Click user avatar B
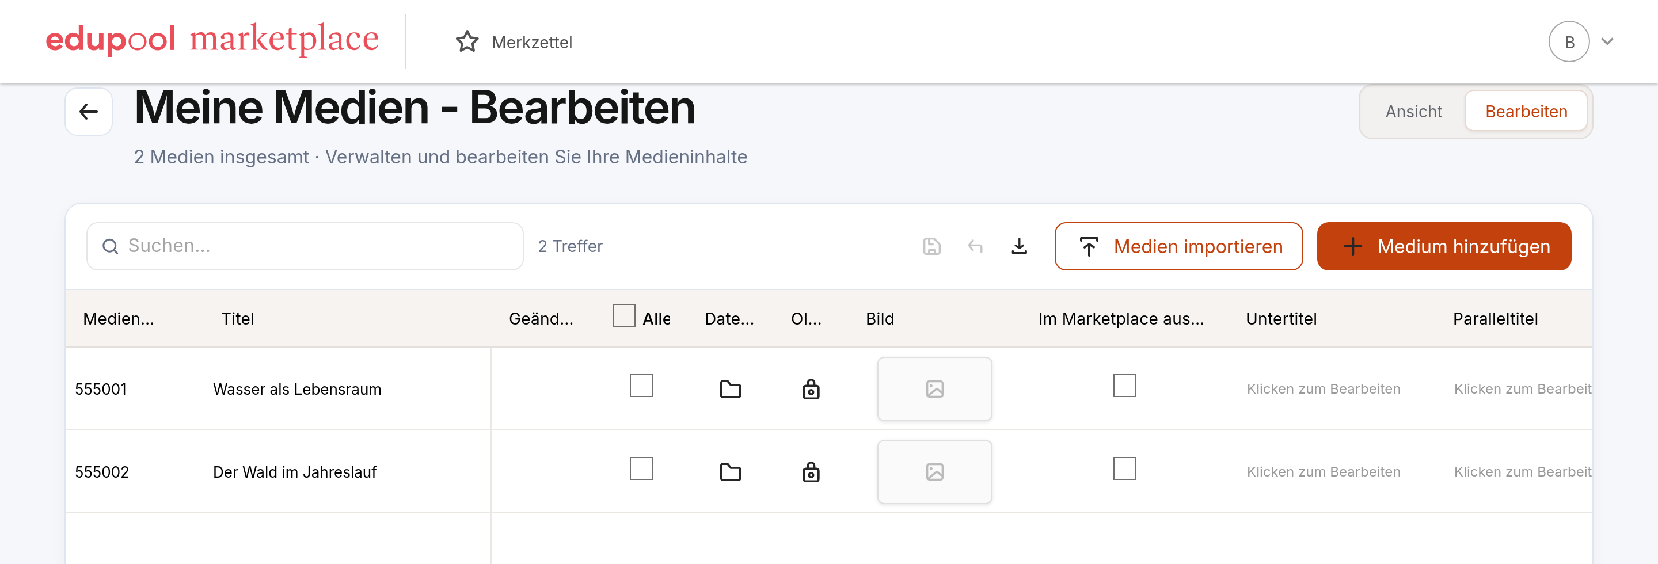The height and width of the screenshot is (564, 1658). click(1569, 42)
